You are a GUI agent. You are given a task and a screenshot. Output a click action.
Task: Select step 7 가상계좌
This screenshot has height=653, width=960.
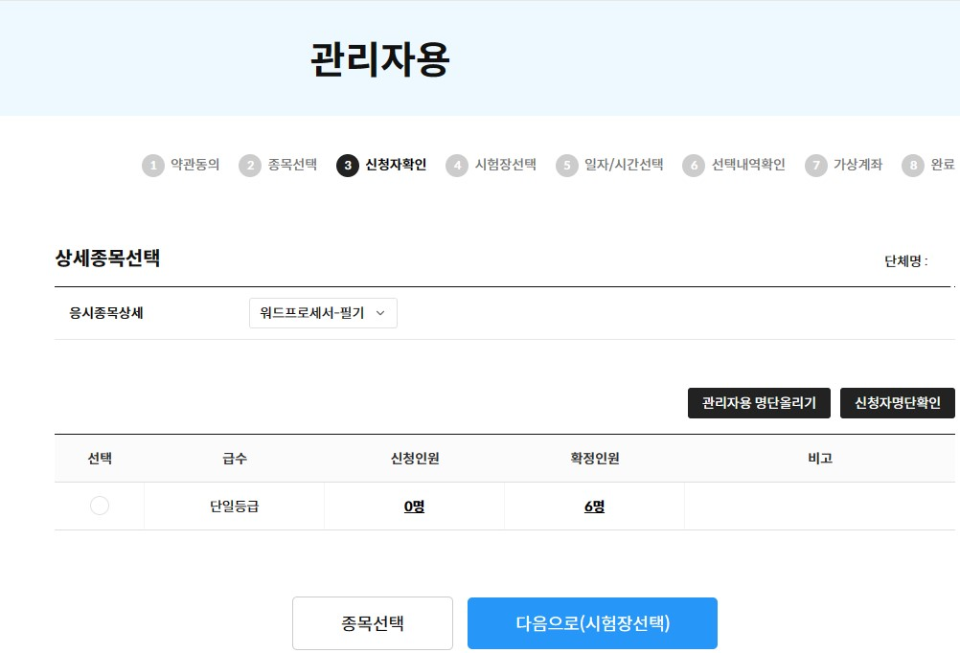coord(843,166)
